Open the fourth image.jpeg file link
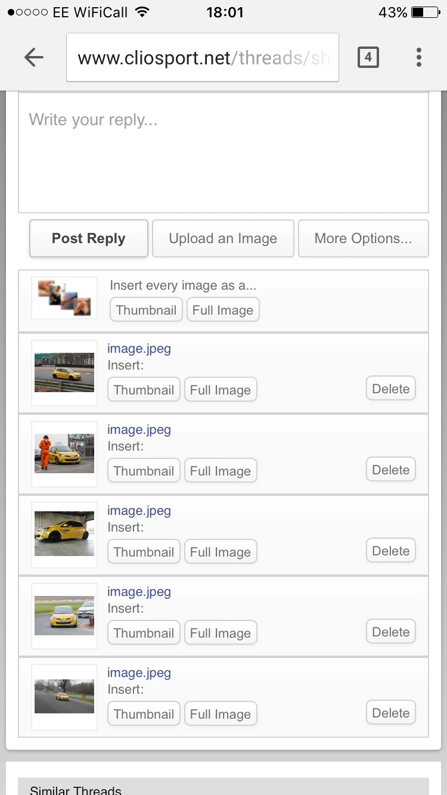Viewport: 447px width, 795px height. [x=139, y=592]
